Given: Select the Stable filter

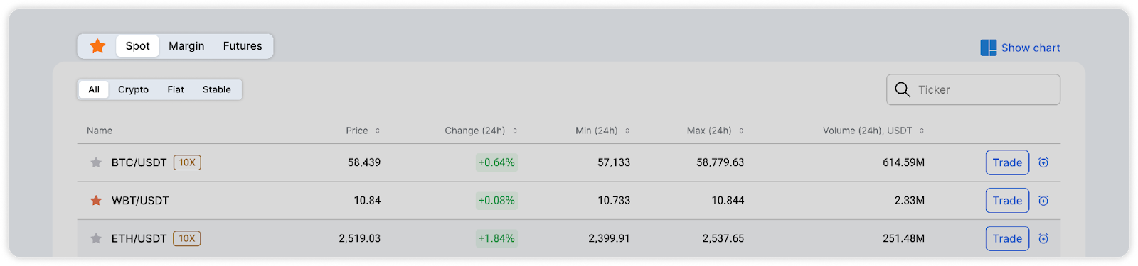Looking at the screenshot, I should (217, 89).
